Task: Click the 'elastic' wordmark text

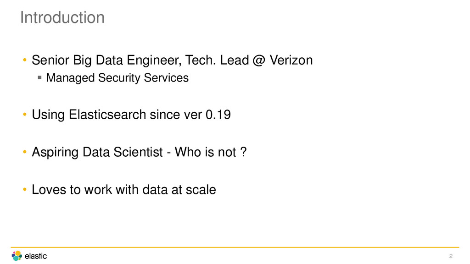Action: click(x=36, y=256)
